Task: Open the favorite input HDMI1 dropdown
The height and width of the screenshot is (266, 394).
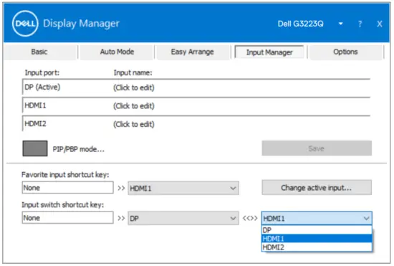Action: click(183, 188)
